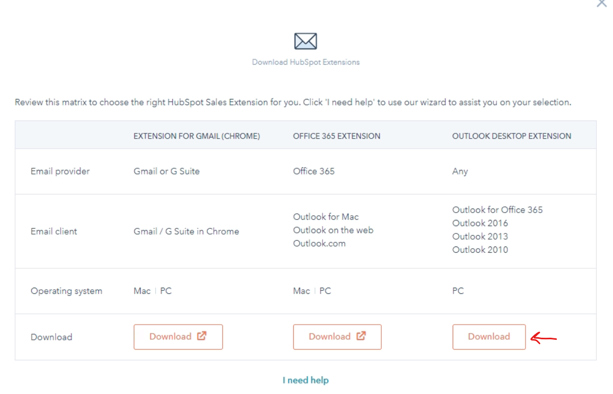This screenshot has height=394, width=613.
Task: Click the 'Email client' row label
Action: click(54, 231)
